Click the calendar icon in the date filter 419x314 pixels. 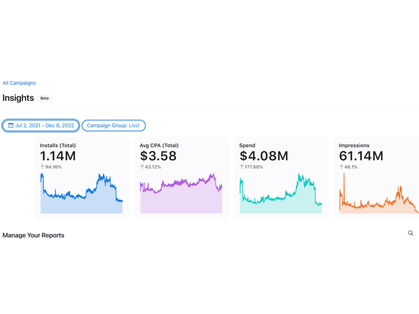11,126
